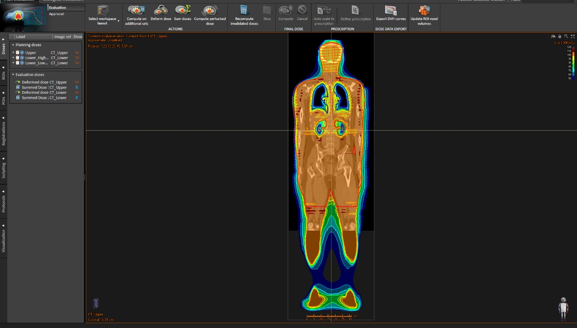This screenshot has width=577, height=328.
Task: Click the module thumbnail image top-left
Action: tap(22, 17)
